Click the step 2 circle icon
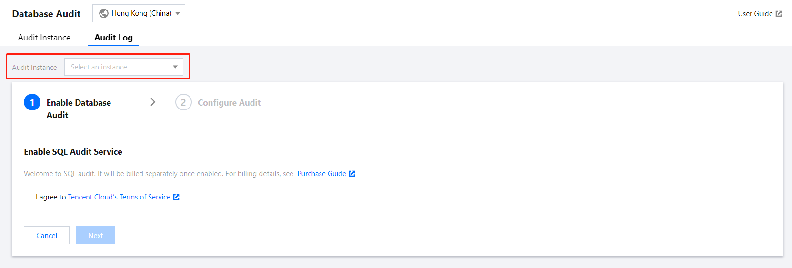 point(183,102)
